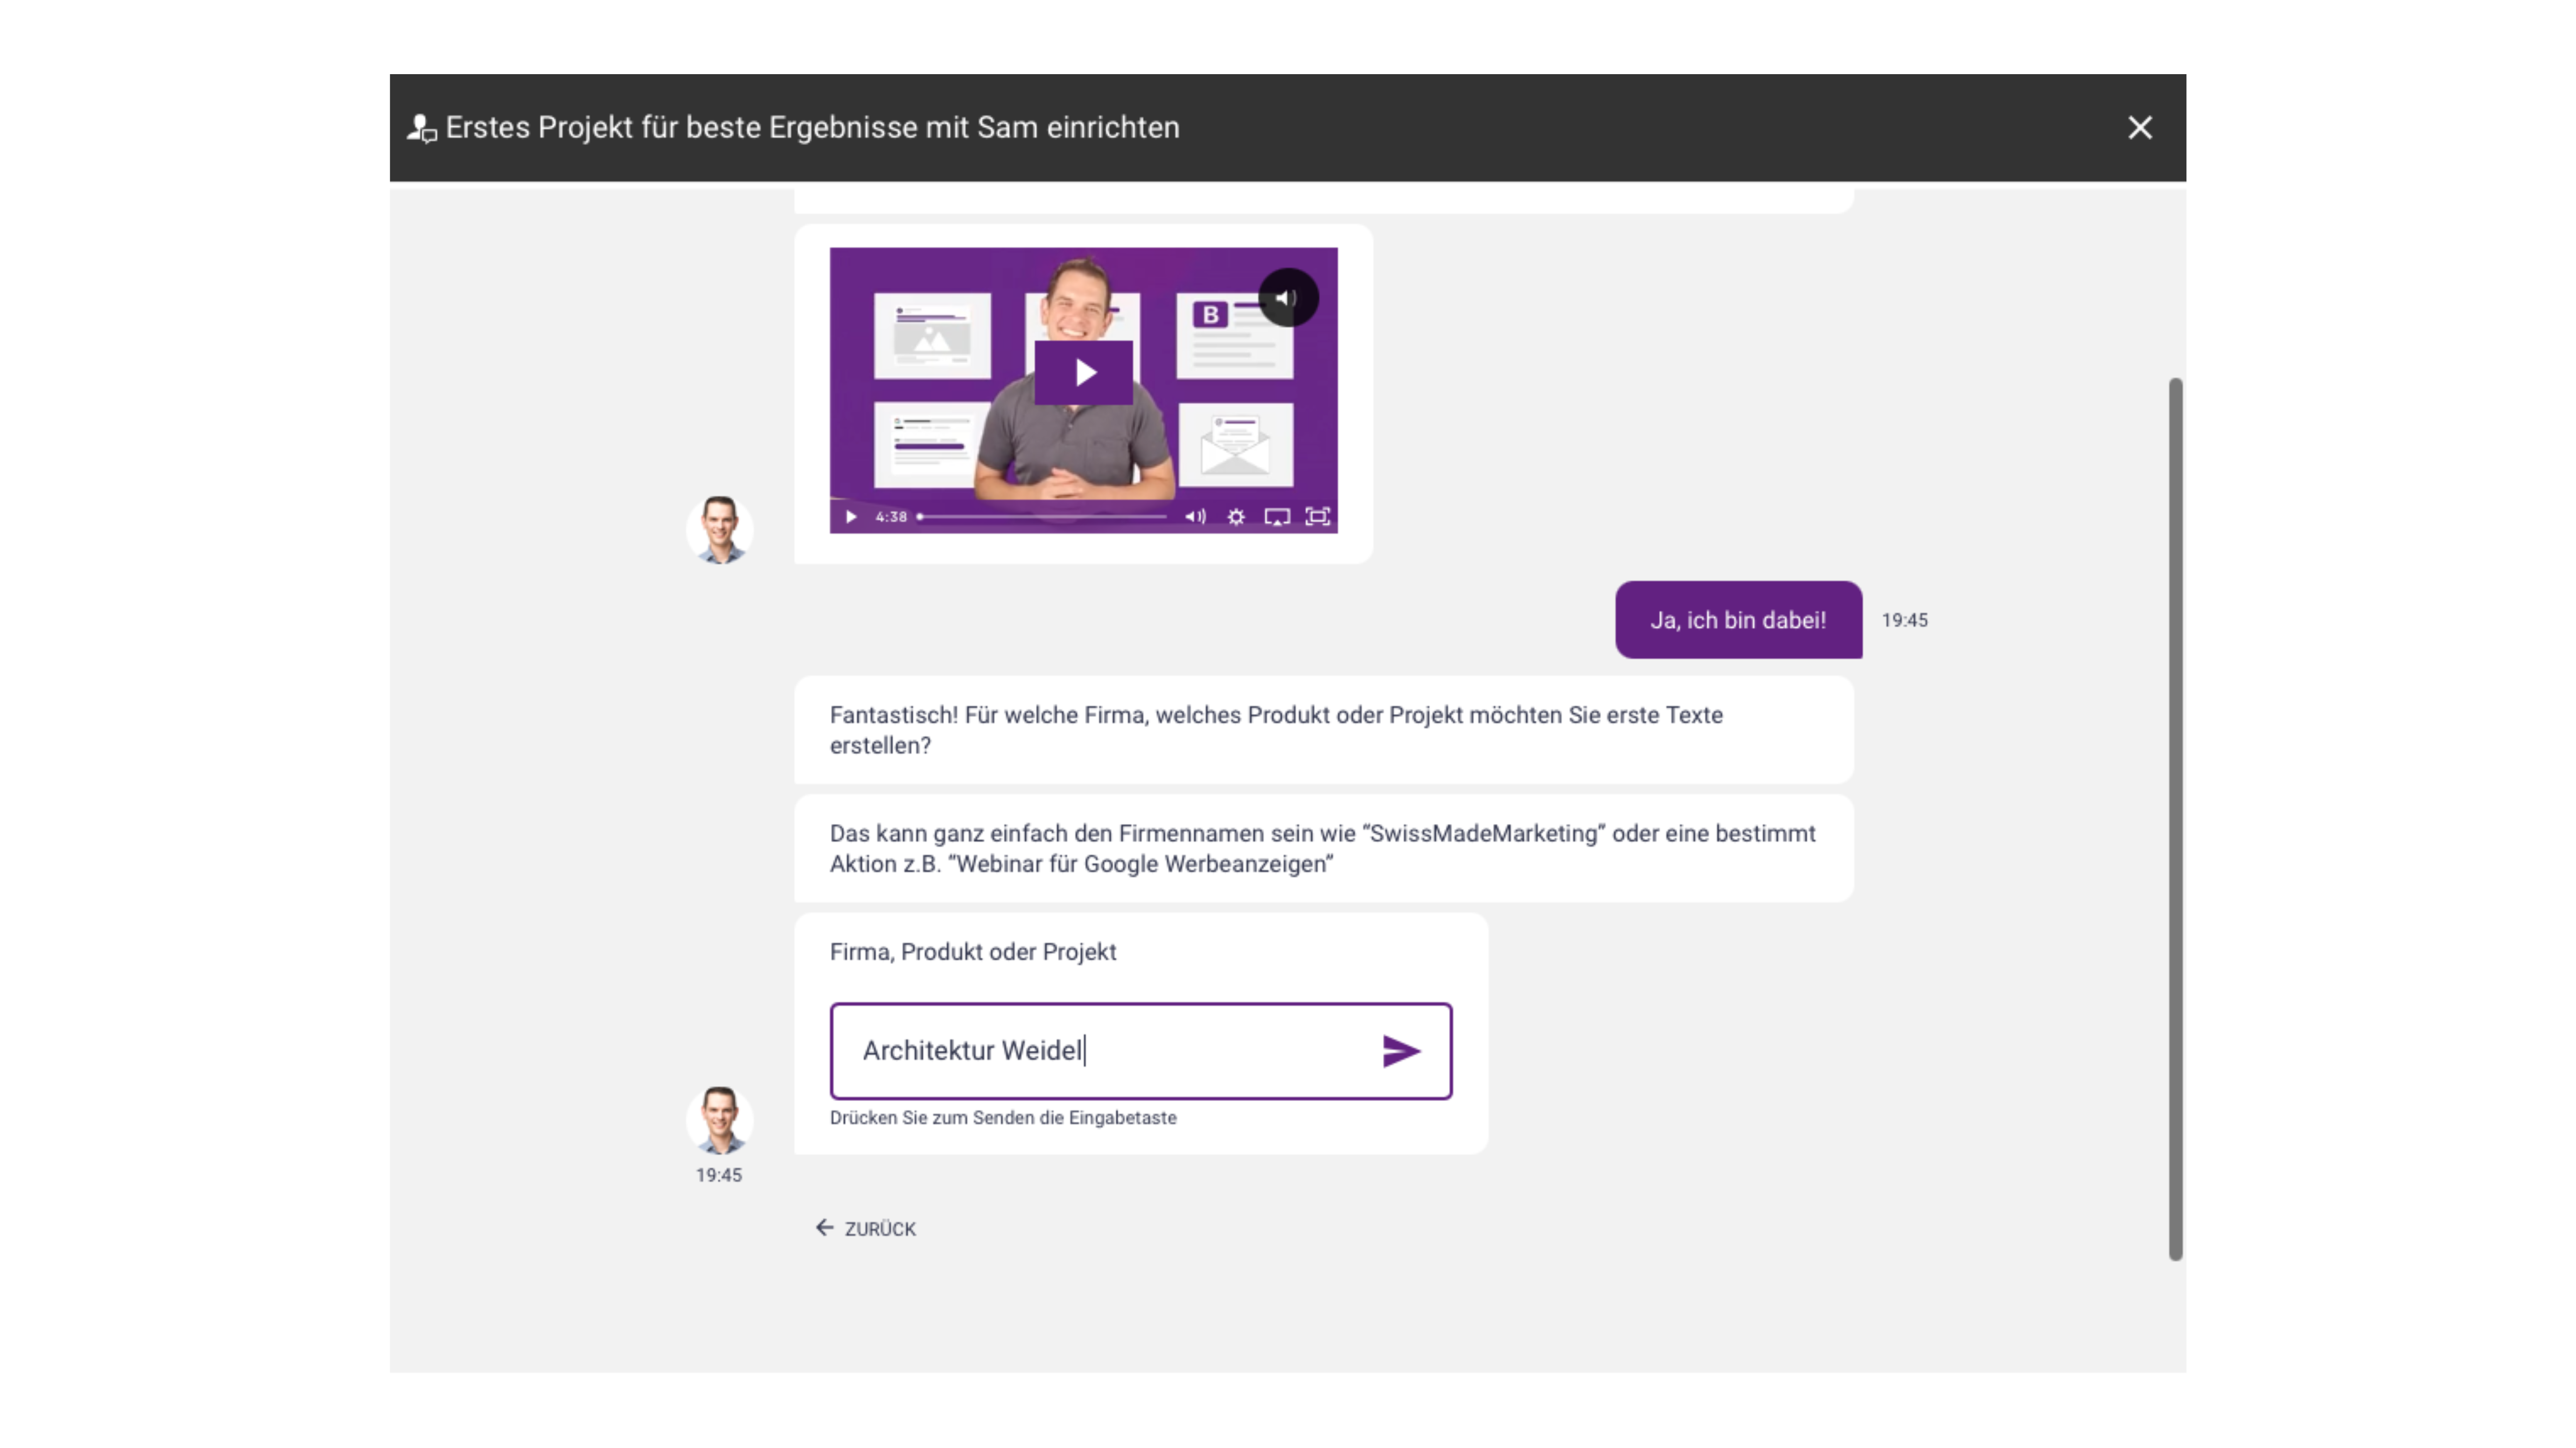Click Sam's avatar next to the video
The width and height of the screenshot is (2576, 1448).
coord(719,530)
